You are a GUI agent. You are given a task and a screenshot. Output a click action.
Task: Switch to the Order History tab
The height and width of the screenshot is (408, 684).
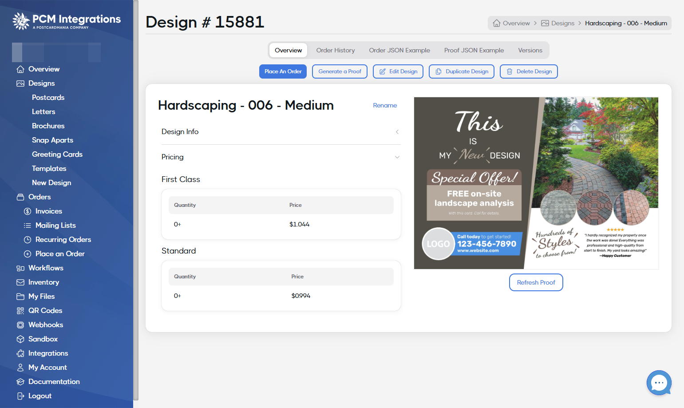pos(336,50)
